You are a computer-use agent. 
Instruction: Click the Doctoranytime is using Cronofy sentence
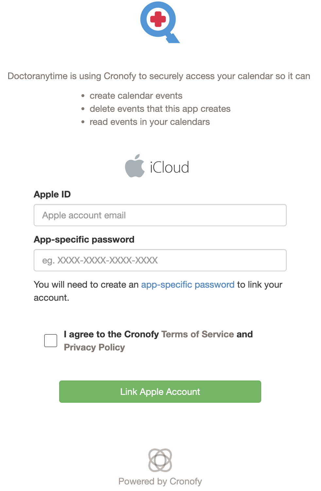(159, 76)
